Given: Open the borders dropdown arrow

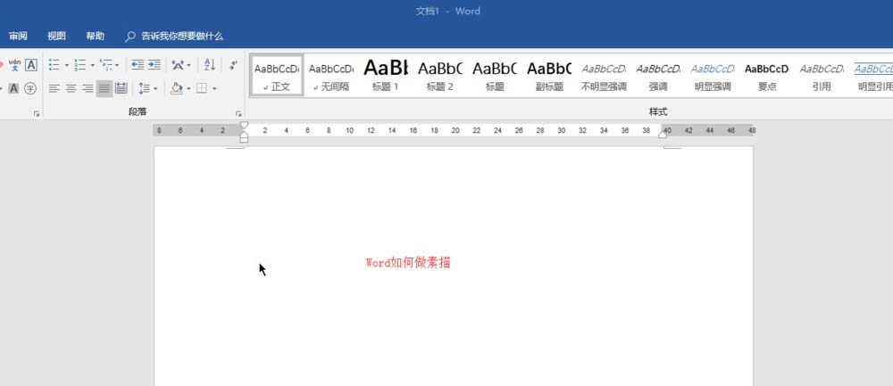Looking at the screenshot, I should [214, 88].
